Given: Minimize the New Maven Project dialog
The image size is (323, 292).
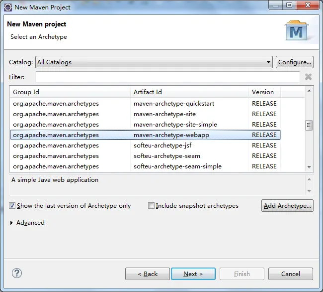Looking at the screenshot, I should click(x=276, y=5).
